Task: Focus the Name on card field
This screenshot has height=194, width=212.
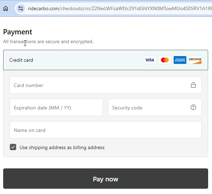Action: (105, 130)
